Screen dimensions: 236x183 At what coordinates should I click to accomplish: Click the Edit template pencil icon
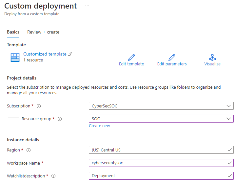[131, 57]
